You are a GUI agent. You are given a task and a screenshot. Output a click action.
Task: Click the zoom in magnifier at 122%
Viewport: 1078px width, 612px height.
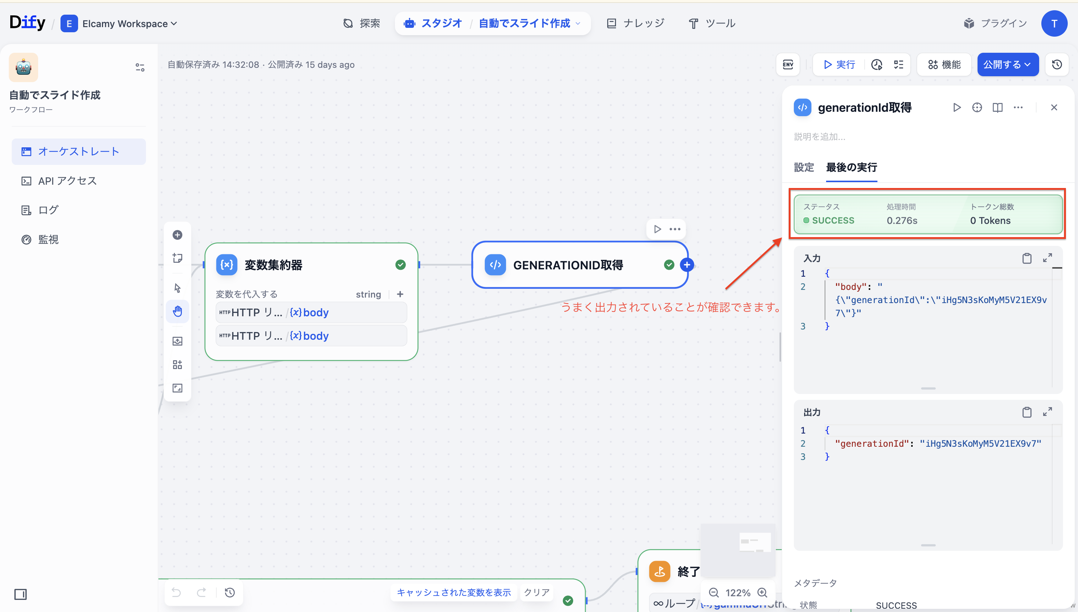pyautogui.click(x=762, y=592)
